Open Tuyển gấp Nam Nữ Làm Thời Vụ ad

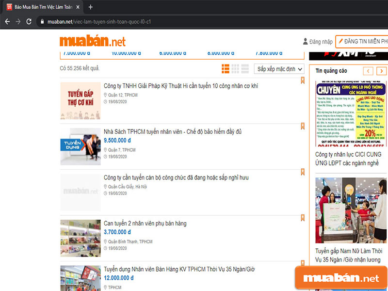[349, 256]
